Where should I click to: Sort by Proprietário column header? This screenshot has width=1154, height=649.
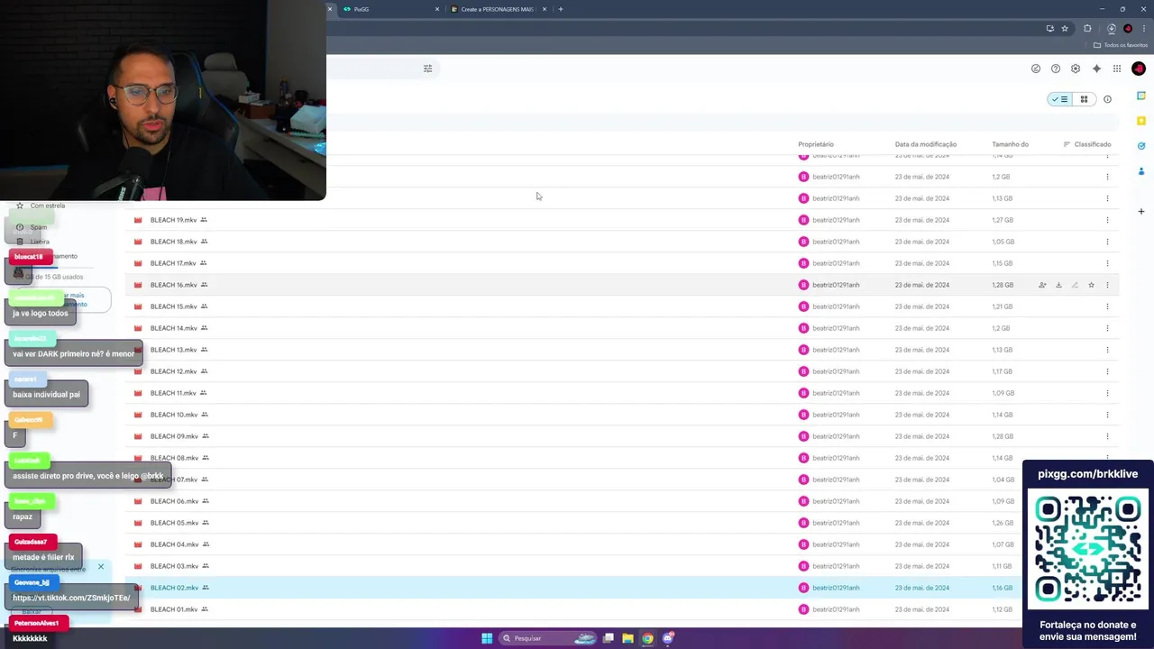816,144
